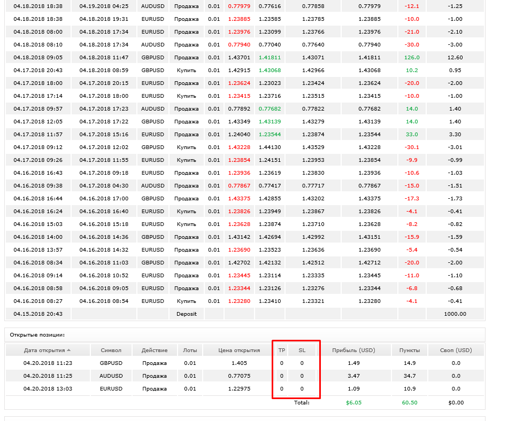
Task: Select open price 1.43701
Action: 239,57
